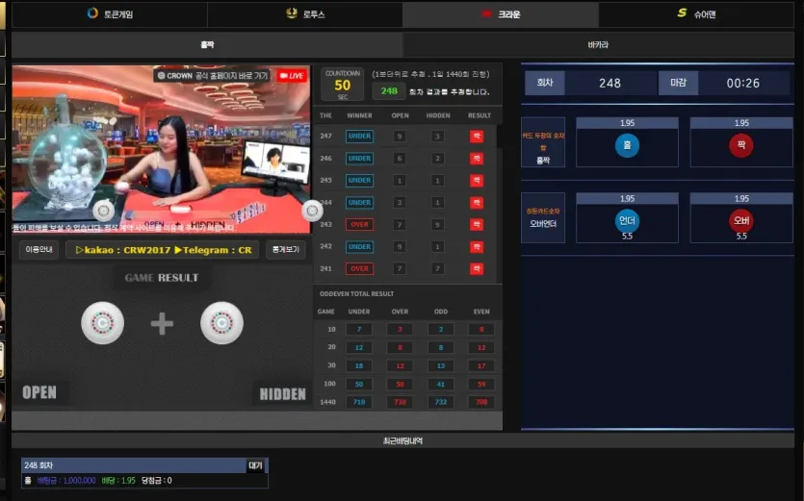The height and width of the screenshot is (501, 804).
Task: Click the ball icon at video right edge
Action: pyautogui.click(x=312, y=211)
